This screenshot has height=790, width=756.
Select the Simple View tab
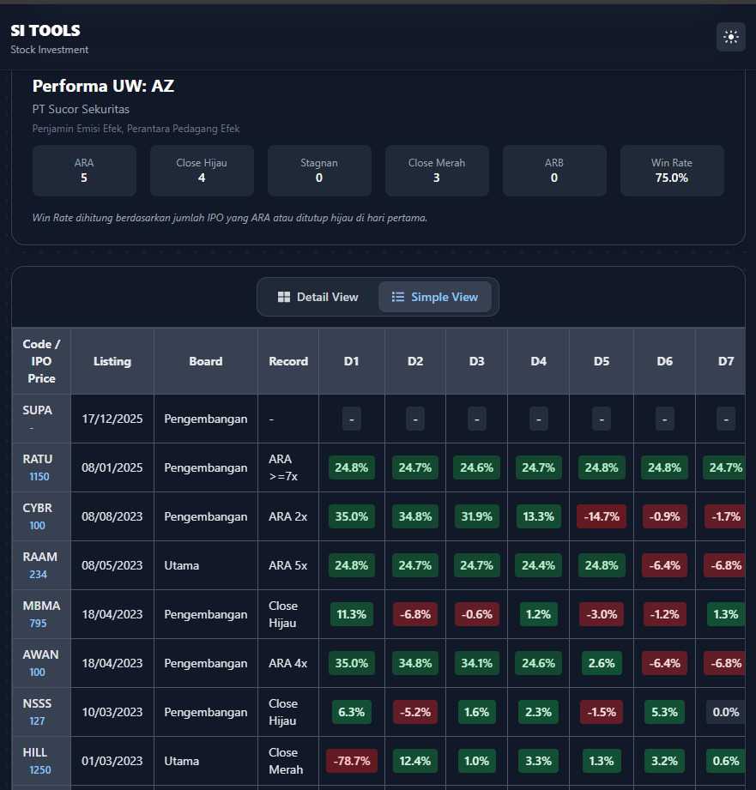[x=435, y=297]
